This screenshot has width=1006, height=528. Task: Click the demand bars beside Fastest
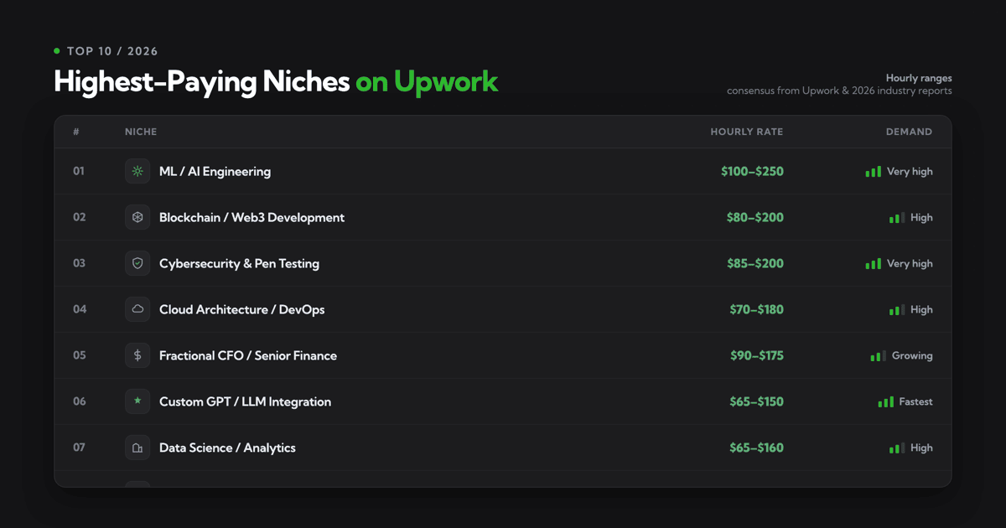(886, 402)
